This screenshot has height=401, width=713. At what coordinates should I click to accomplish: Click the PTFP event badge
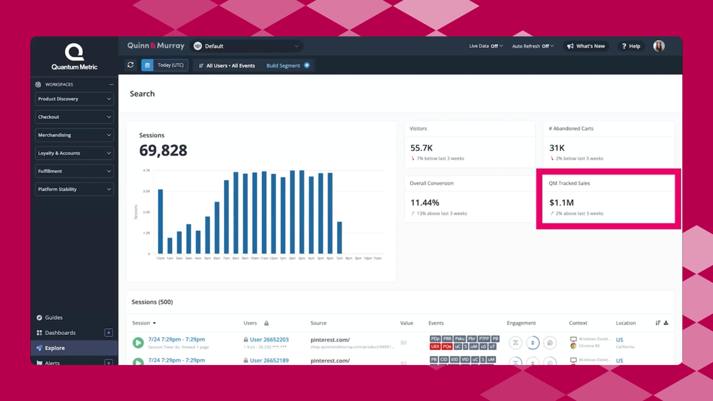click(484, 339)
